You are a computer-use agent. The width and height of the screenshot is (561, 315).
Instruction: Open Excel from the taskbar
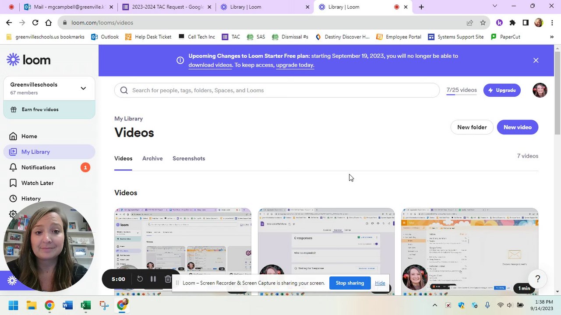85,305
